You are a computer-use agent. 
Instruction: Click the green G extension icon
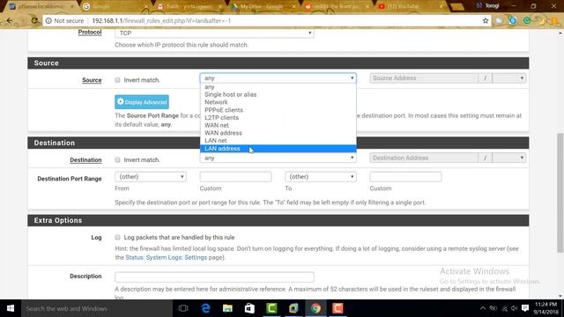(527, 21)
